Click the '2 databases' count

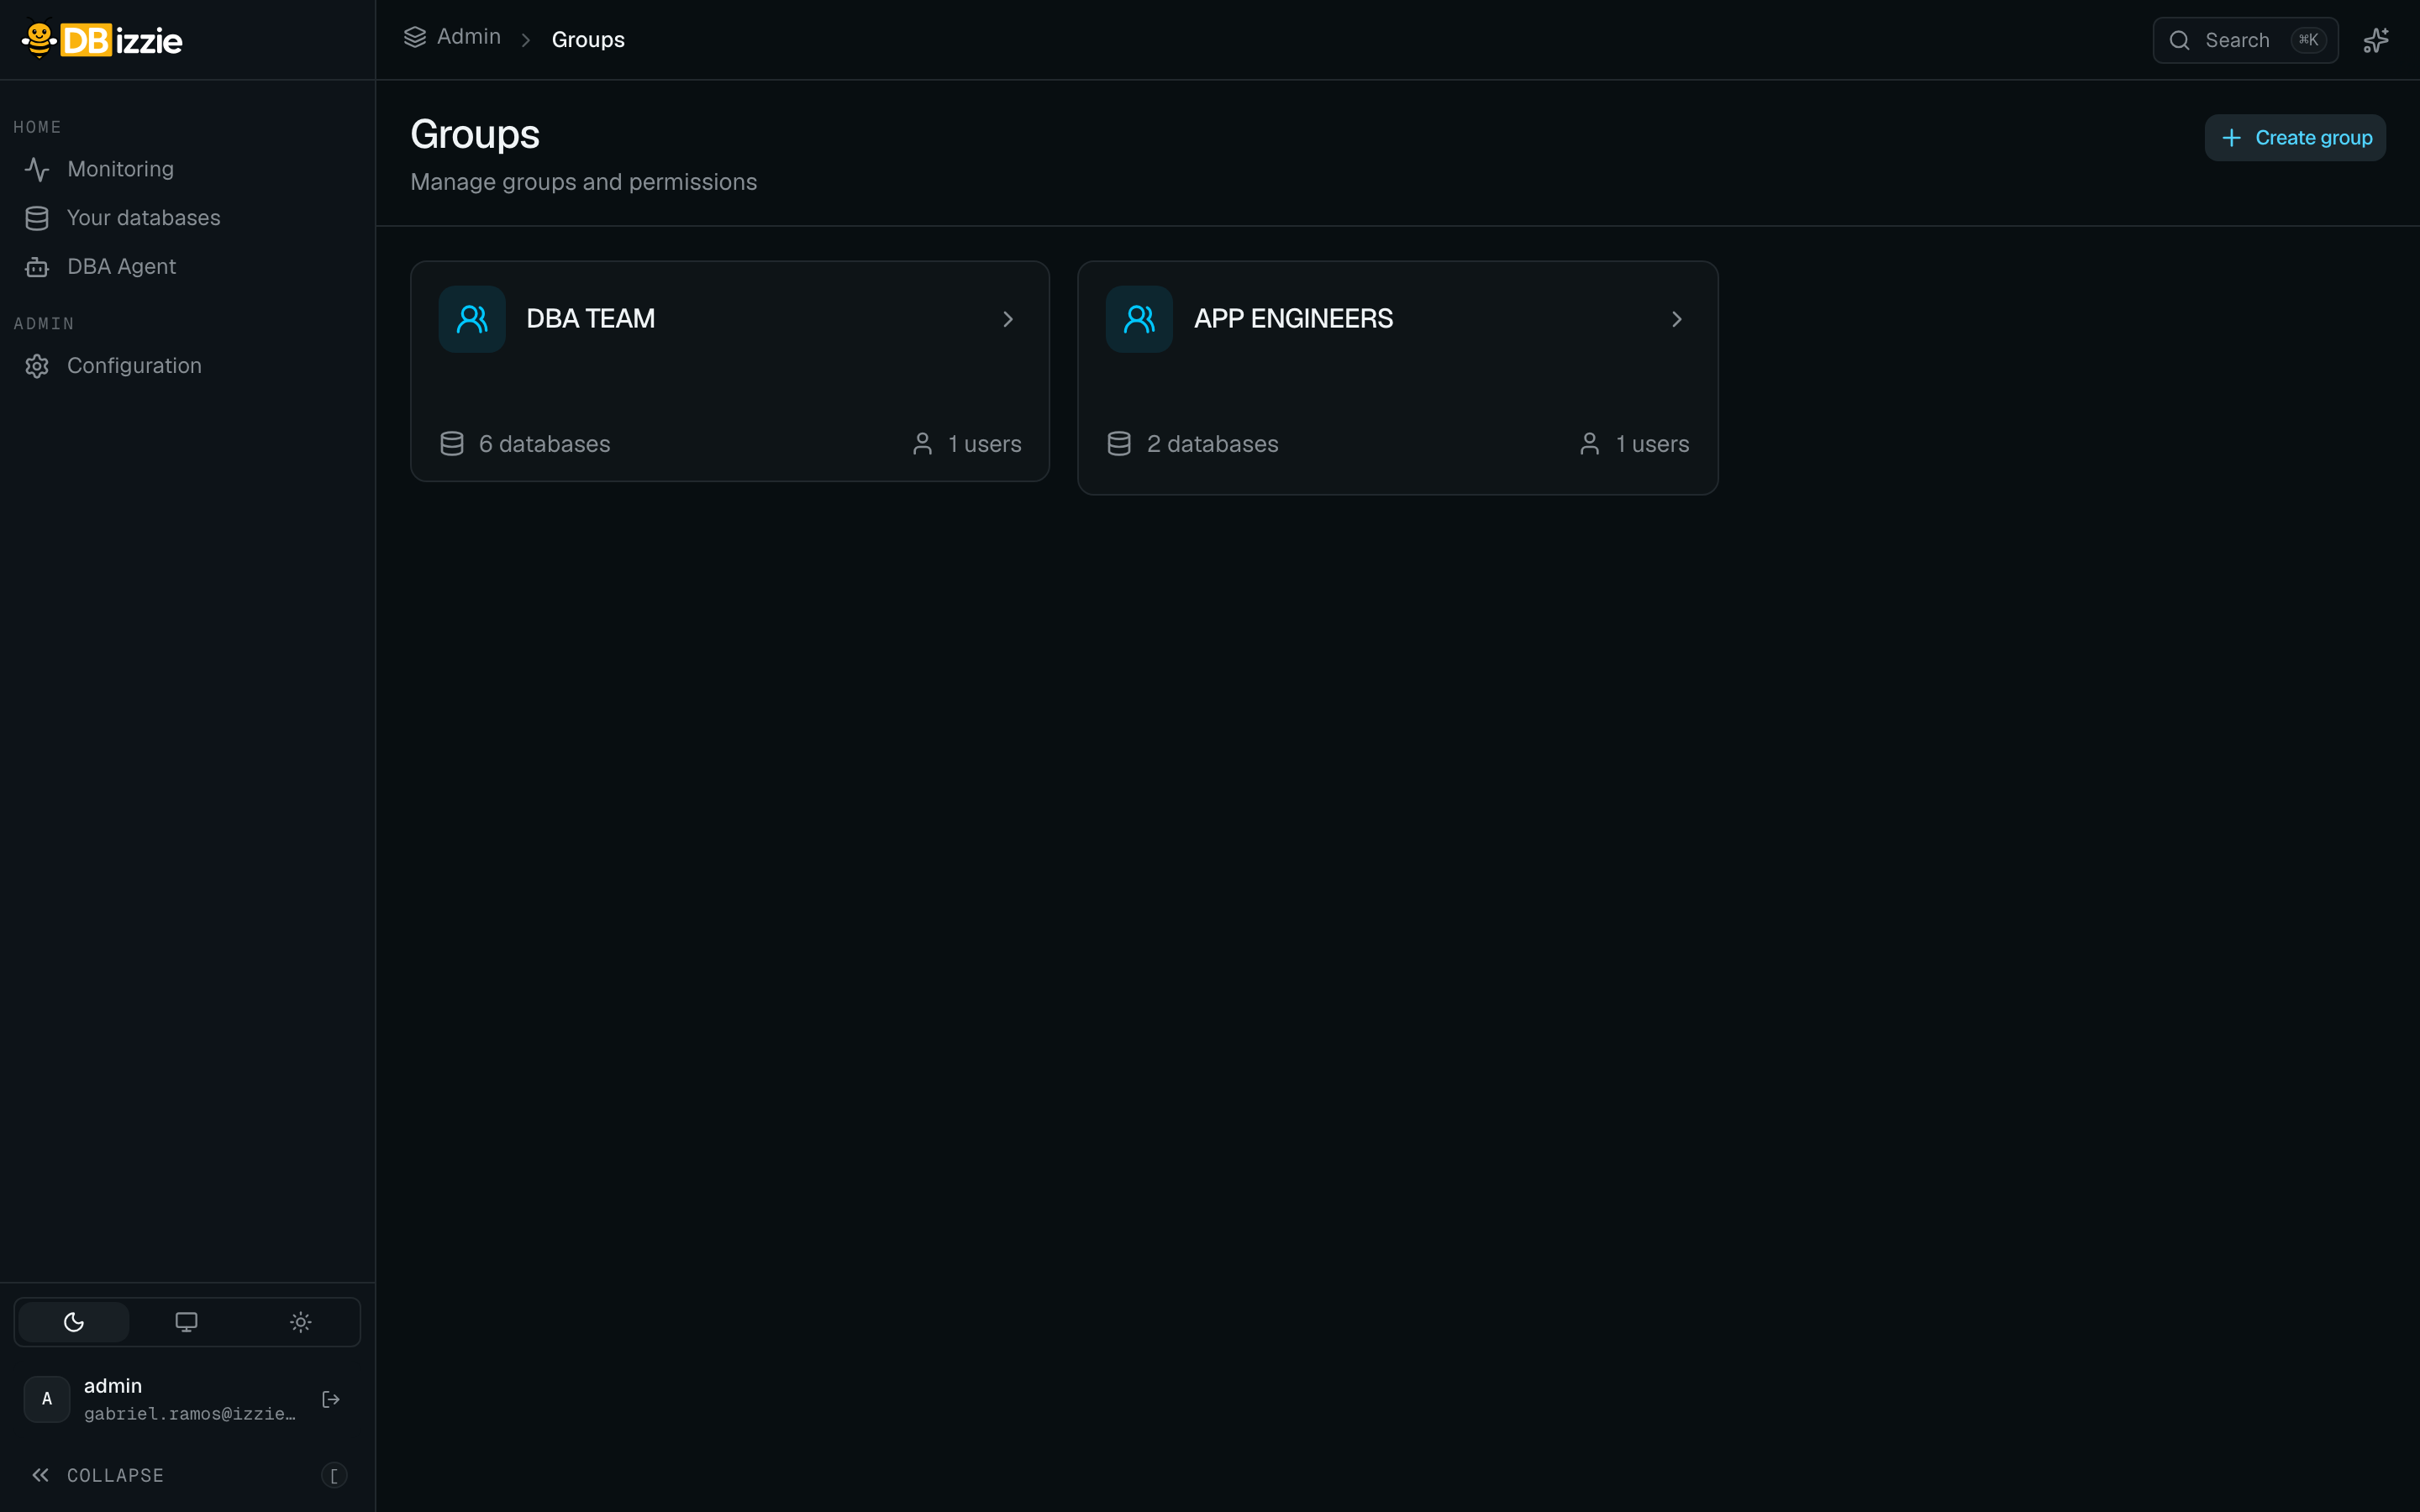point(1213,444)
